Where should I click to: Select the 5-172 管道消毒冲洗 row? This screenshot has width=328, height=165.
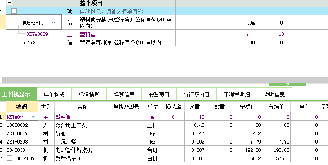point(164,42)
